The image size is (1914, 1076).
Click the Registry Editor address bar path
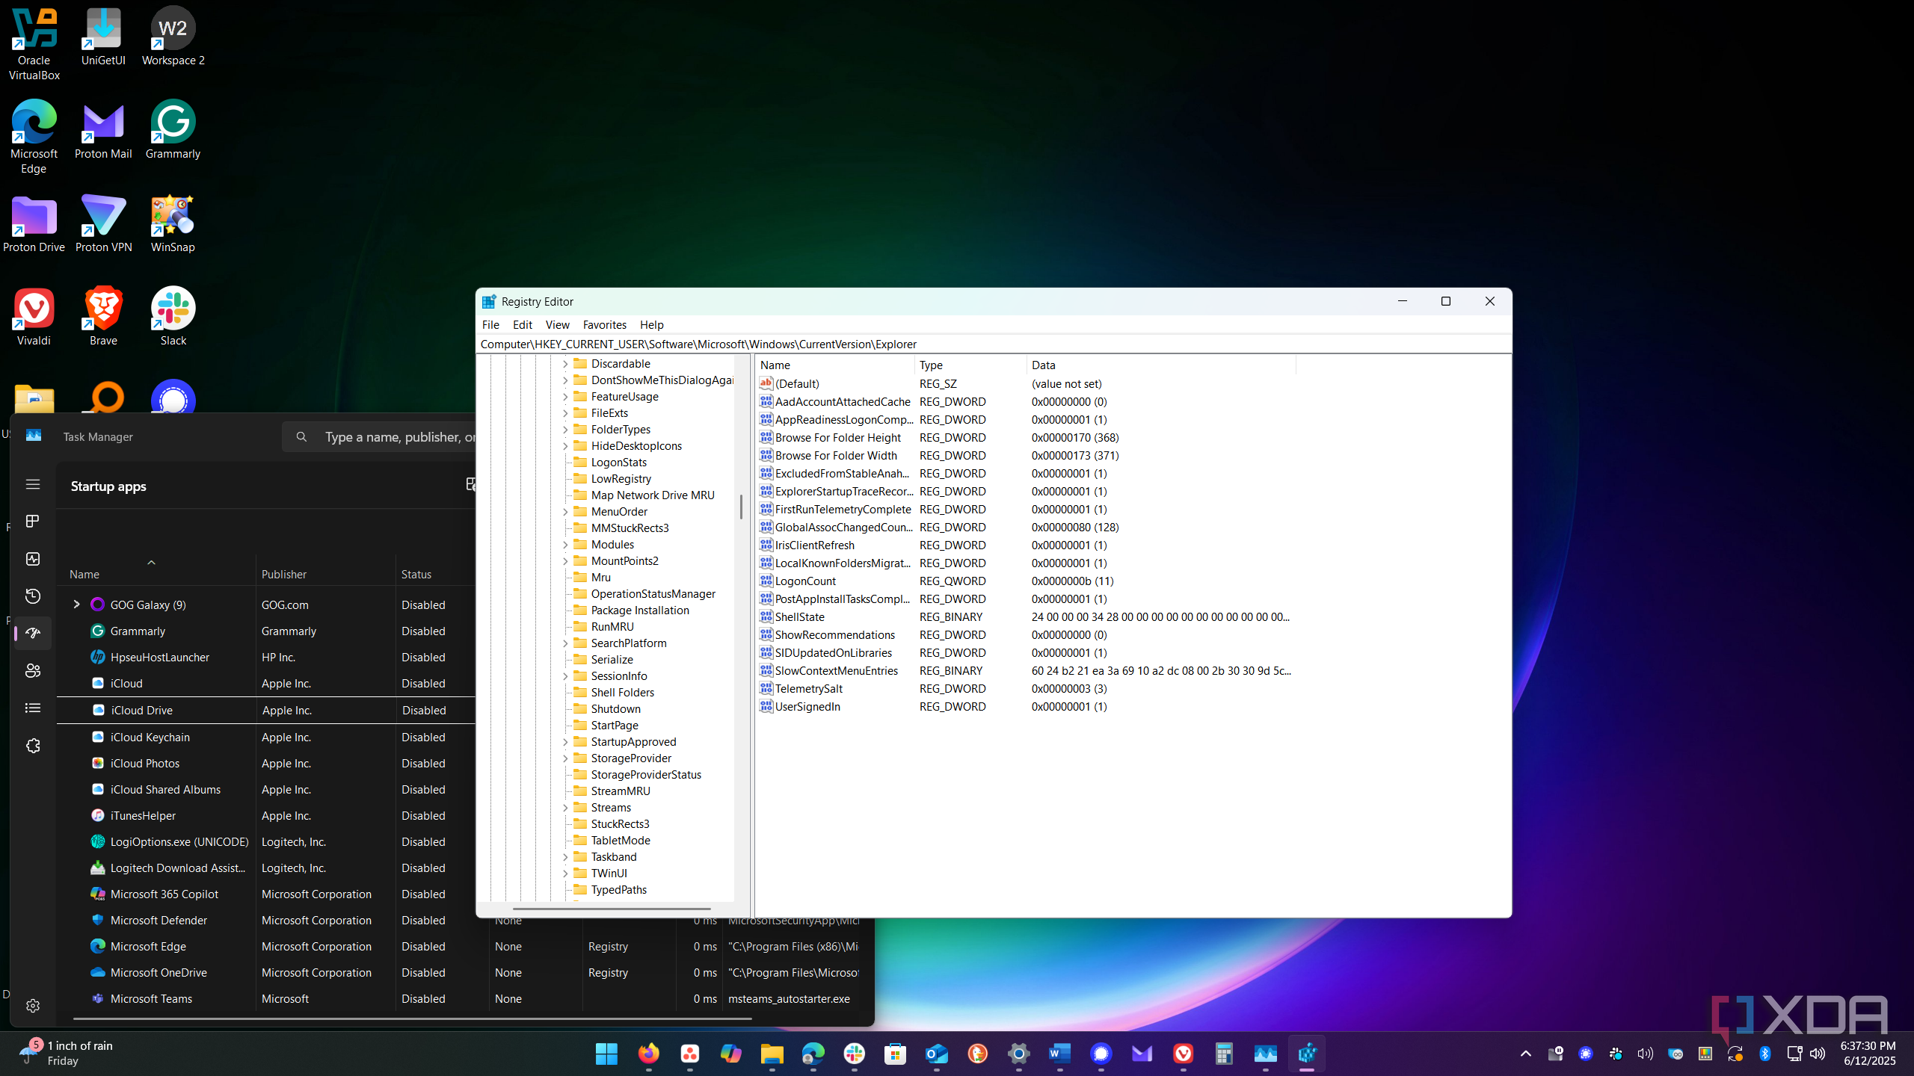click(994, 344)
